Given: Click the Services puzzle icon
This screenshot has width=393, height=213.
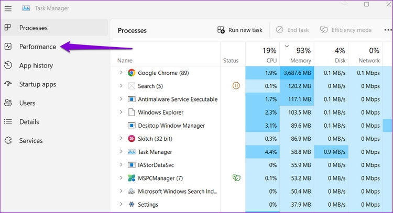Looking at the screenshot, I should (8, 140).
